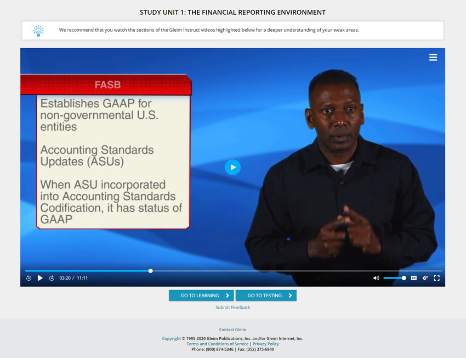Click the center play button overlay
Screen dimensions: 466x358
232,168
